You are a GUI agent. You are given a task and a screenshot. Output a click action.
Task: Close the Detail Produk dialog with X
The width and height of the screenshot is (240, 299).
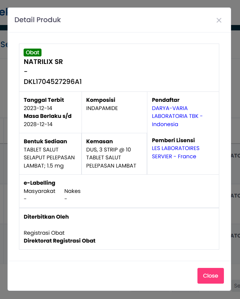[219, 20]
